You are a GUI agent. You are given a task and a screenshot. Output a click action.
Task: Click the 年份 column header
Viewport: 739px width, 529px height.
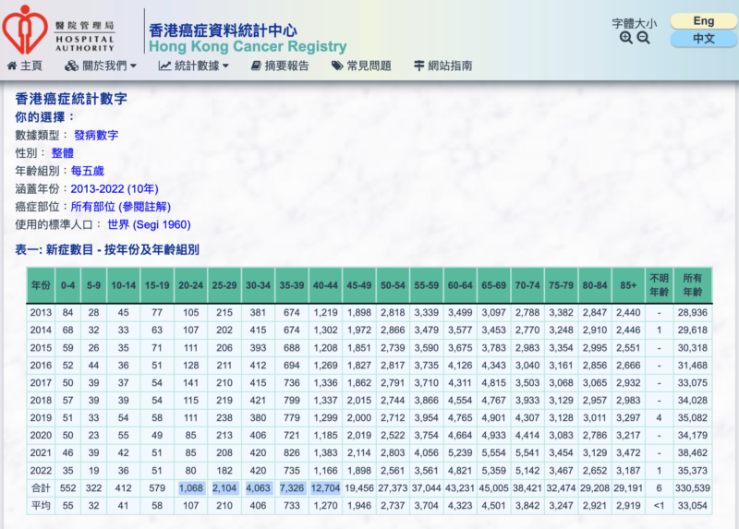[41, 285]
